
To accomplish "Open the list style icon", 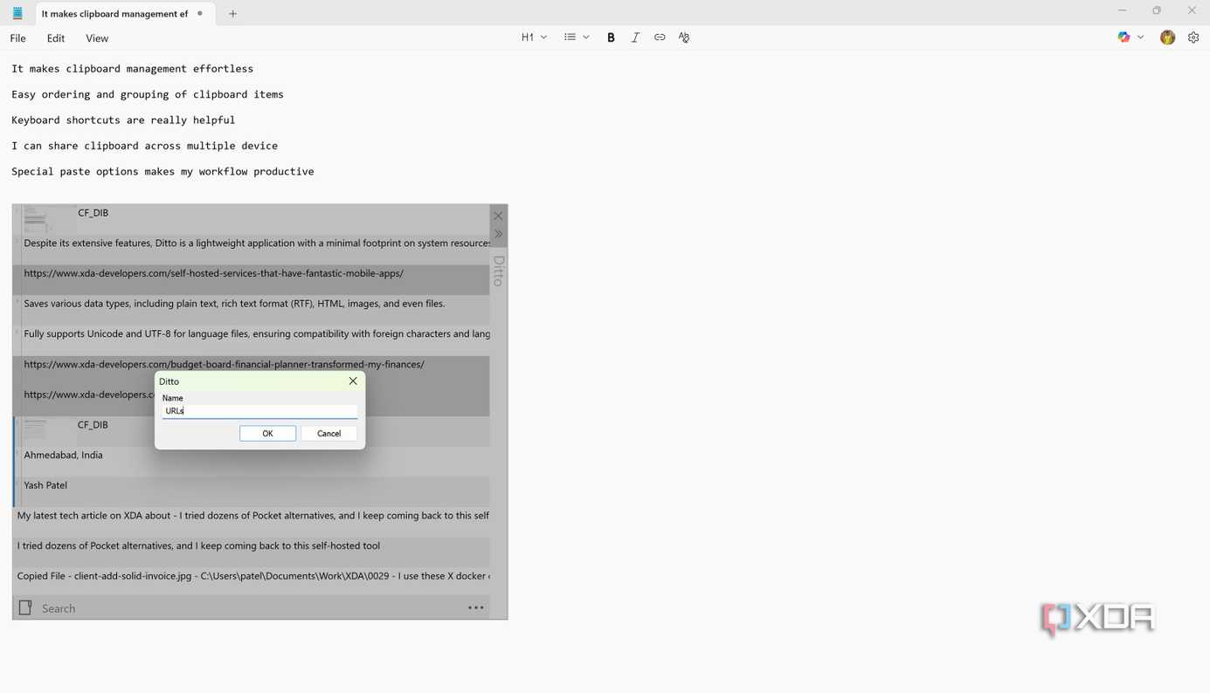I will pyautogui.click(x=570, y=38).
